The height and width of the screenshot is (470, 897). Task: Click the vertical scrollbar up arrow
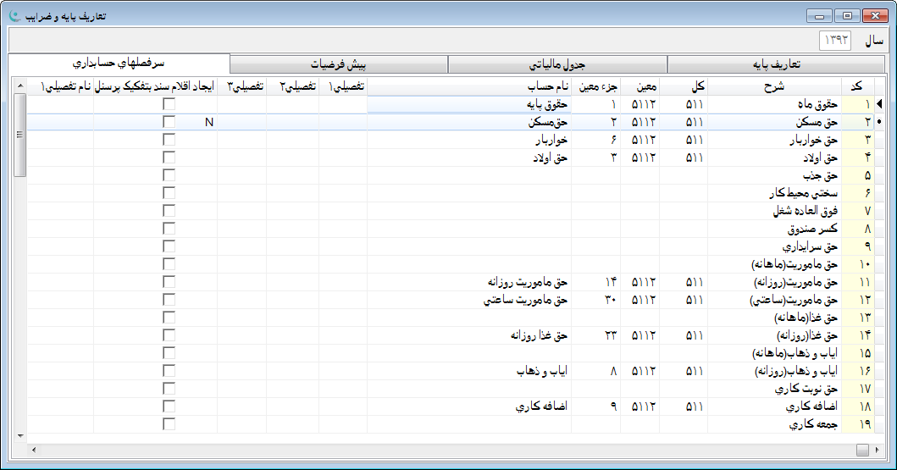[20, 84]
